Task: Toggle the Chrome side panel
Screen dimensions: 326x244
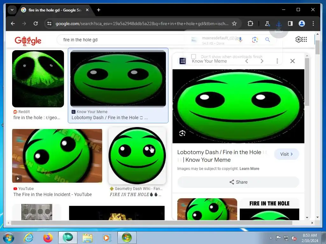Action: pos(290,24)
